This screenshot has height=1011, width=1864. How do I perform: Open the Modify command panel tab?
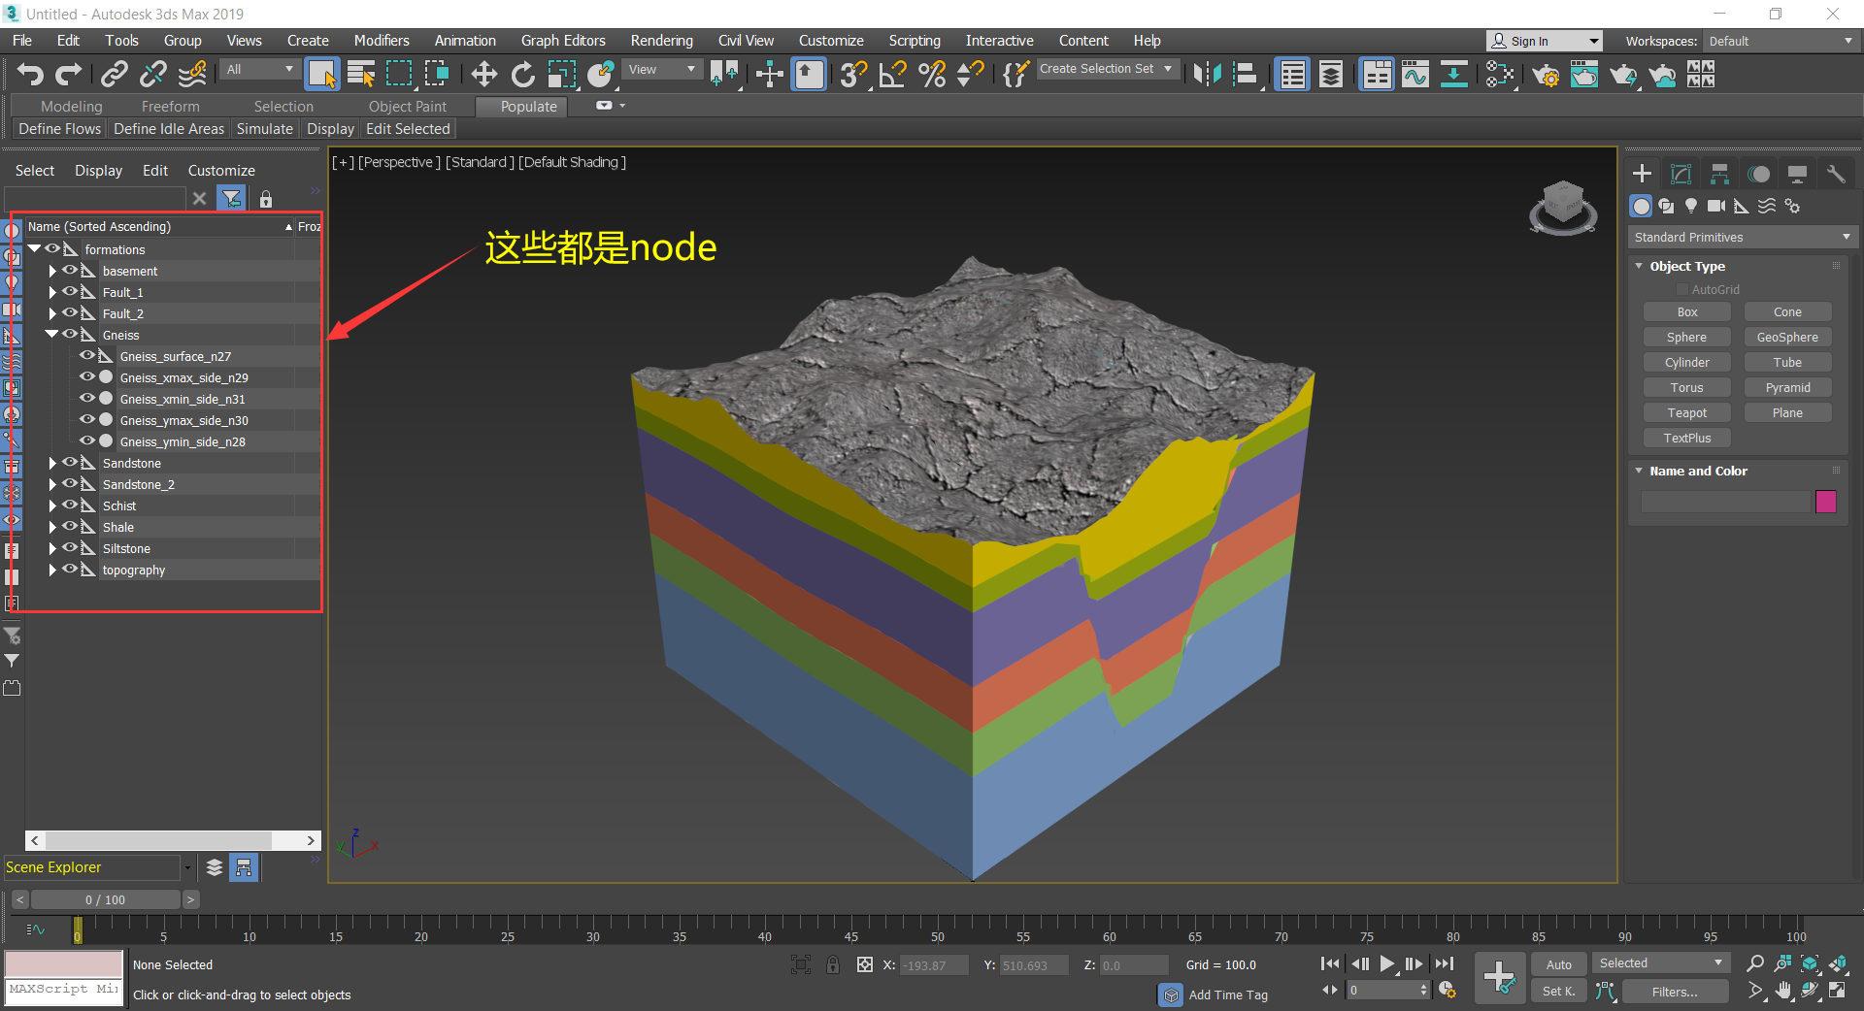(x=1681, y=174)
